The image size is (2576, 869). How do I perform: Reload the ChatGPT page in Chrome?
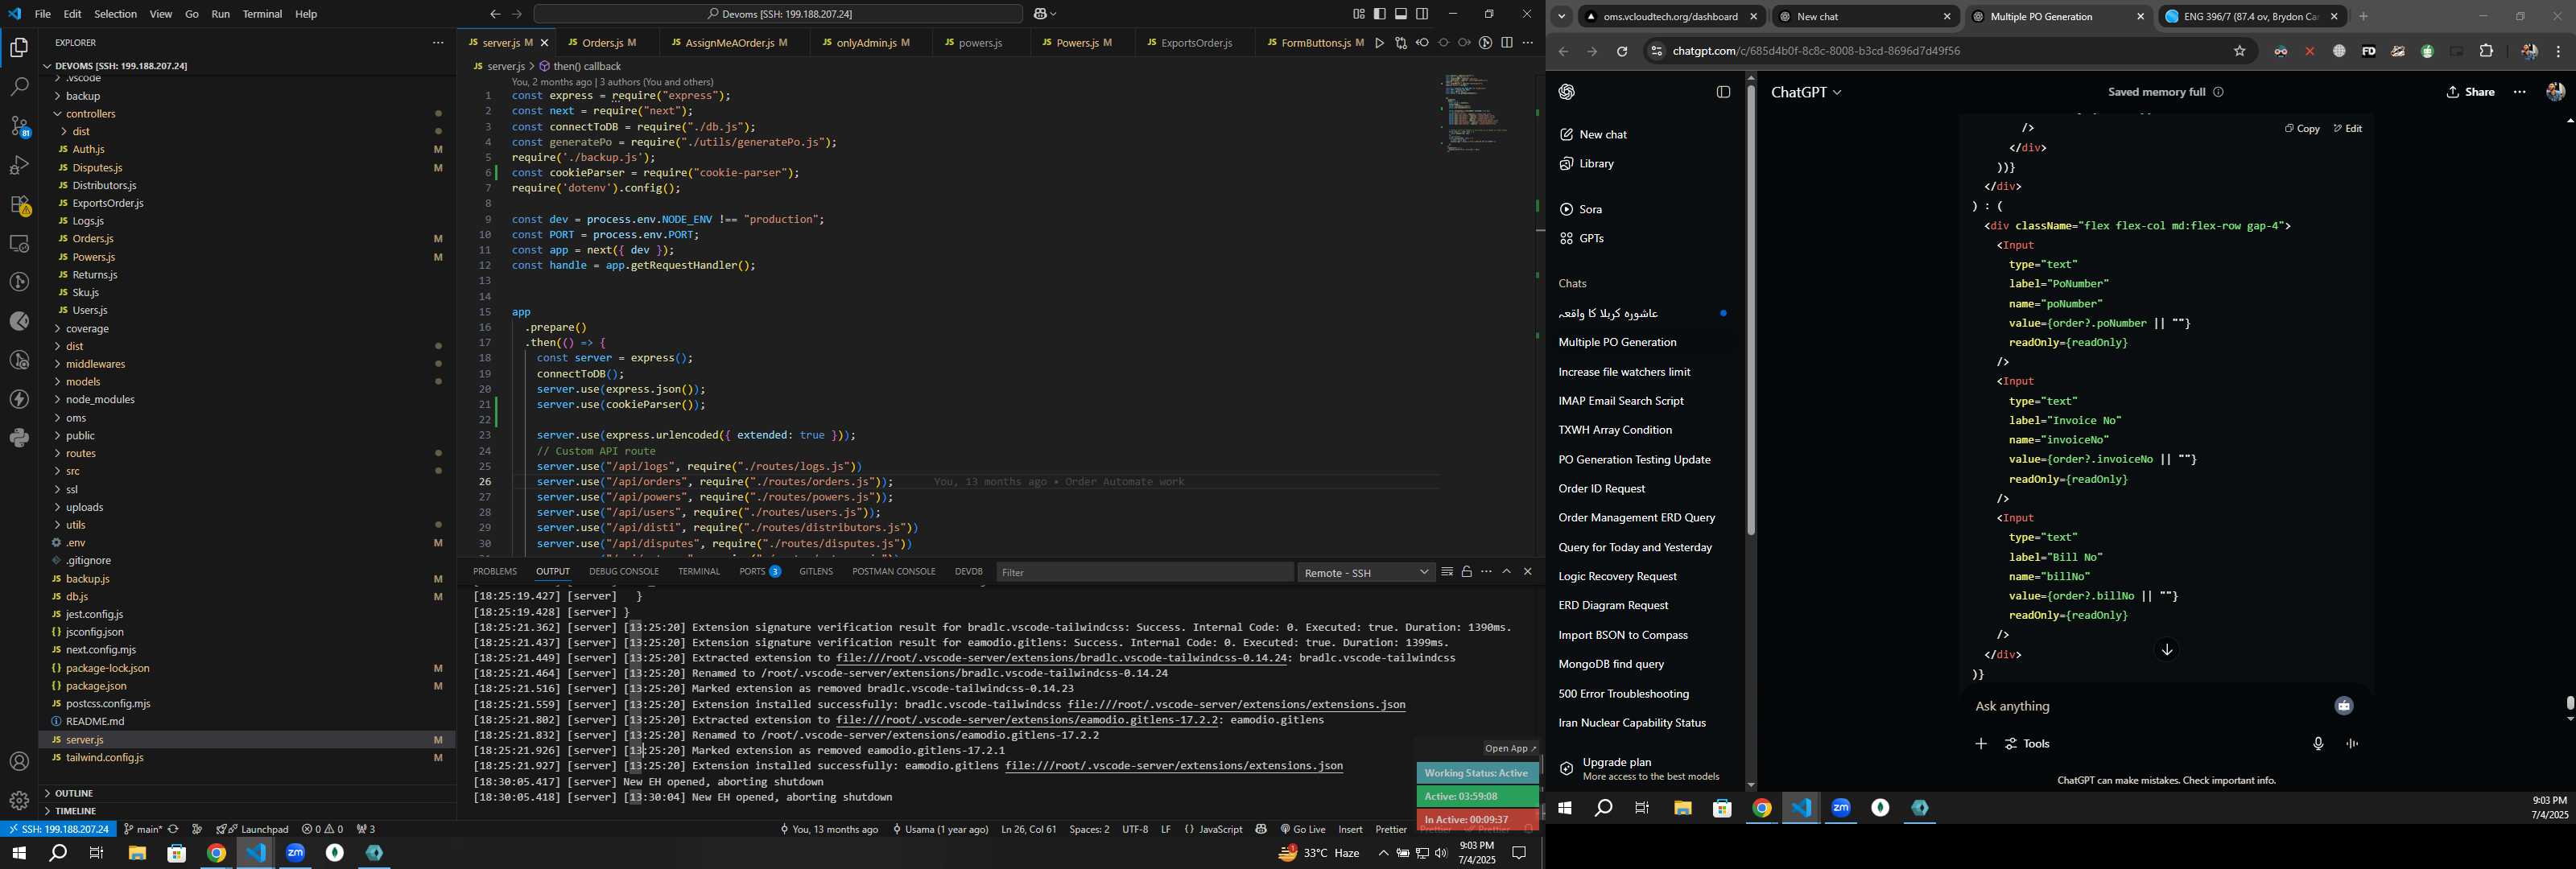(1622, 51)
